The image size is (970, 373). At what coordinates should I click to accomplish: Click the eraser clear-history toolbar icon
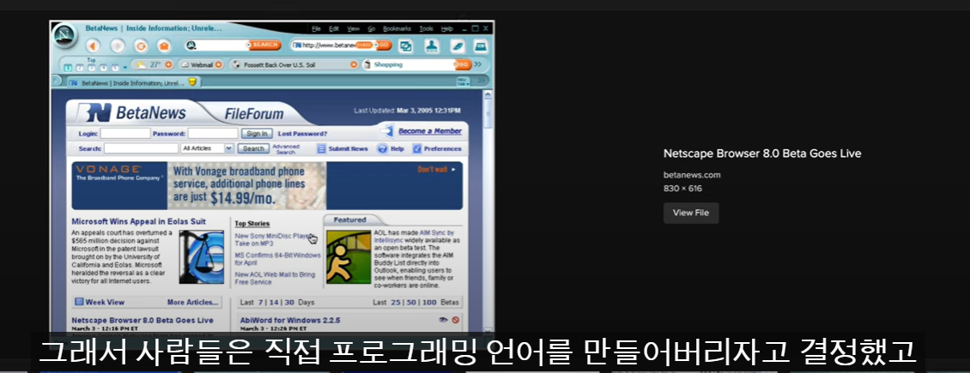[458, 46]
